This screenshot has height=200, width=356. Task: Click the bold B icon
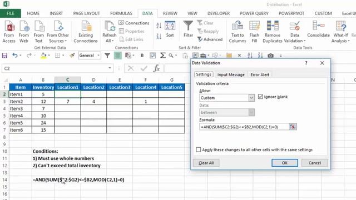(x=142, y=56)
